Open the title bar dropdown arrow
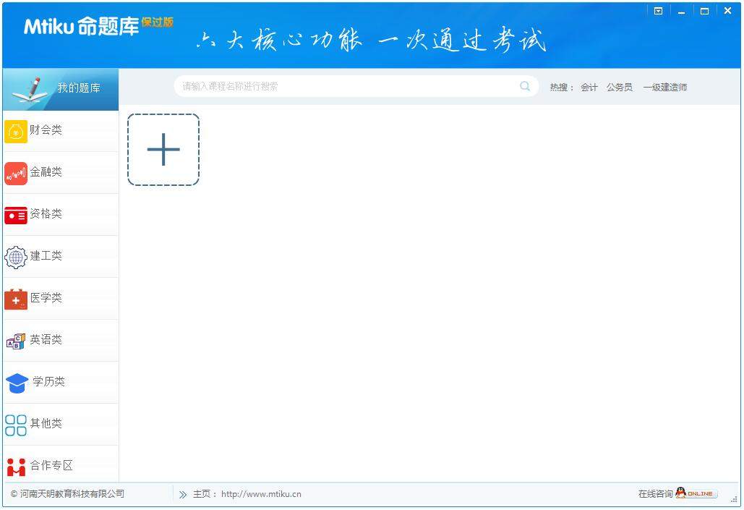 click(658, 11)
